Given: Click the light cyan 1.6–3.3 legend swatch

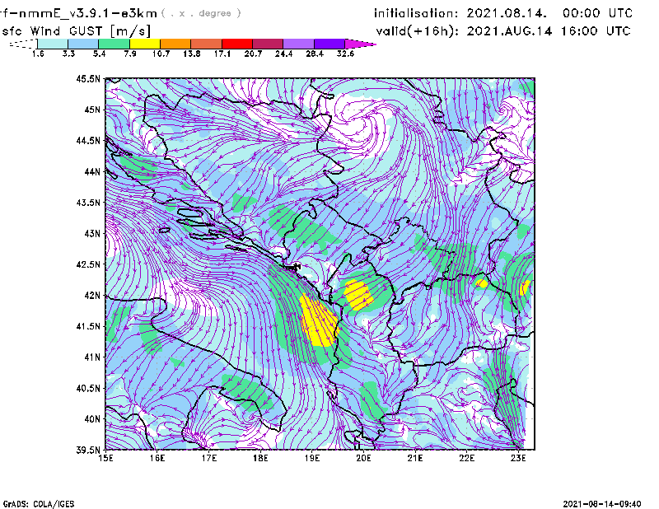Looking at the screenshot, I should pos(53,44).
